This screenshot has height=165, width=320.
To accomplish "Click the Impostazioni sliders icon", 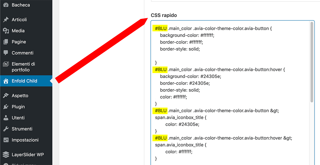I will (6, 140).
